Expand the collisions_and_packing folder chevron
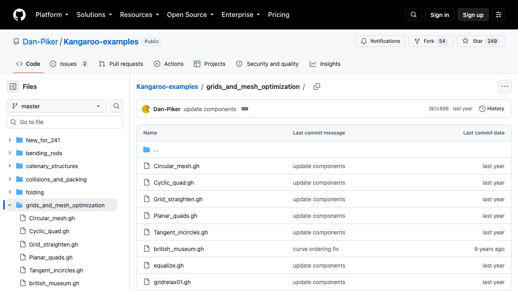The image size is (518, 291). pyautogui.click(x=10, y=179)
